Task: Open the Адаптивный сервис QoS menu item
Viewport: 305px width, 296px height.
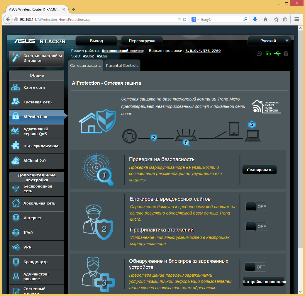Action: [37, 131]
